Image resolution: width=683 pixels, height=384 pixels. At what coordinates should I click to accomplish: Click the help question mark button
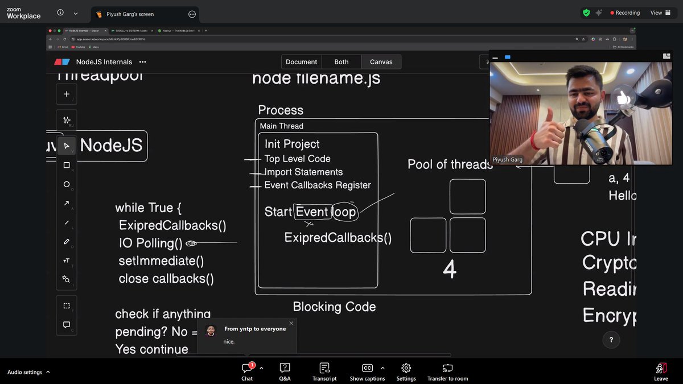(611, 340)
